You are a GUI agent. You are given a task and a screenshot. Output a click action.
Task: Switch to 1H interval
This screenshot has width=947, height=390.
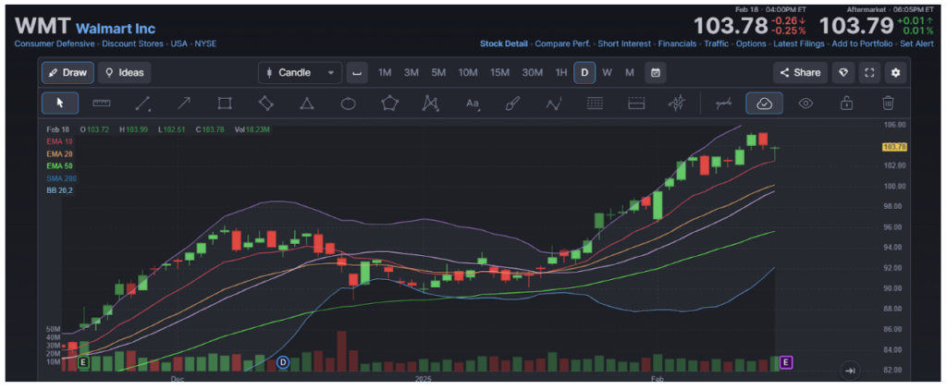coord(561,72)
